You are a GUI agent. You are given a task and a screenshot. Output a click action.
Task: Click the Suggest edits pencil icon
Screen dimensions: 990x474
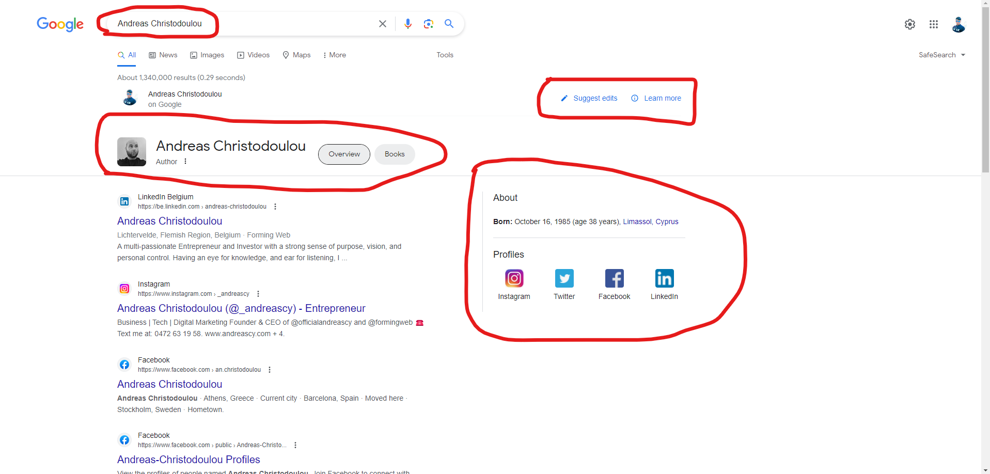pyautogui.click(x=564, y=98)
